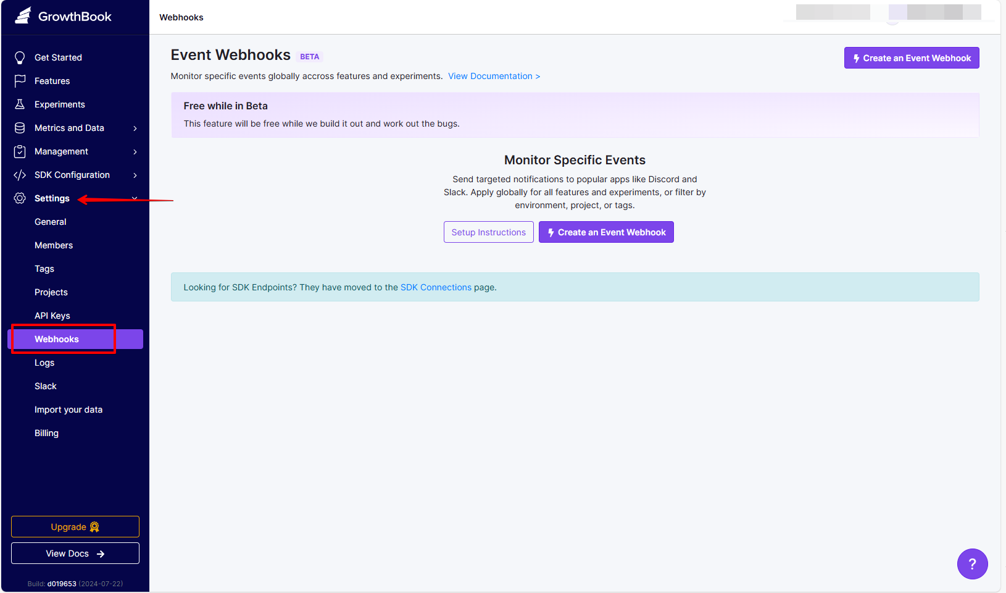Expand the SDK Configuration section
Viewport: 1006px width, 593px height.
coord(135,175)
